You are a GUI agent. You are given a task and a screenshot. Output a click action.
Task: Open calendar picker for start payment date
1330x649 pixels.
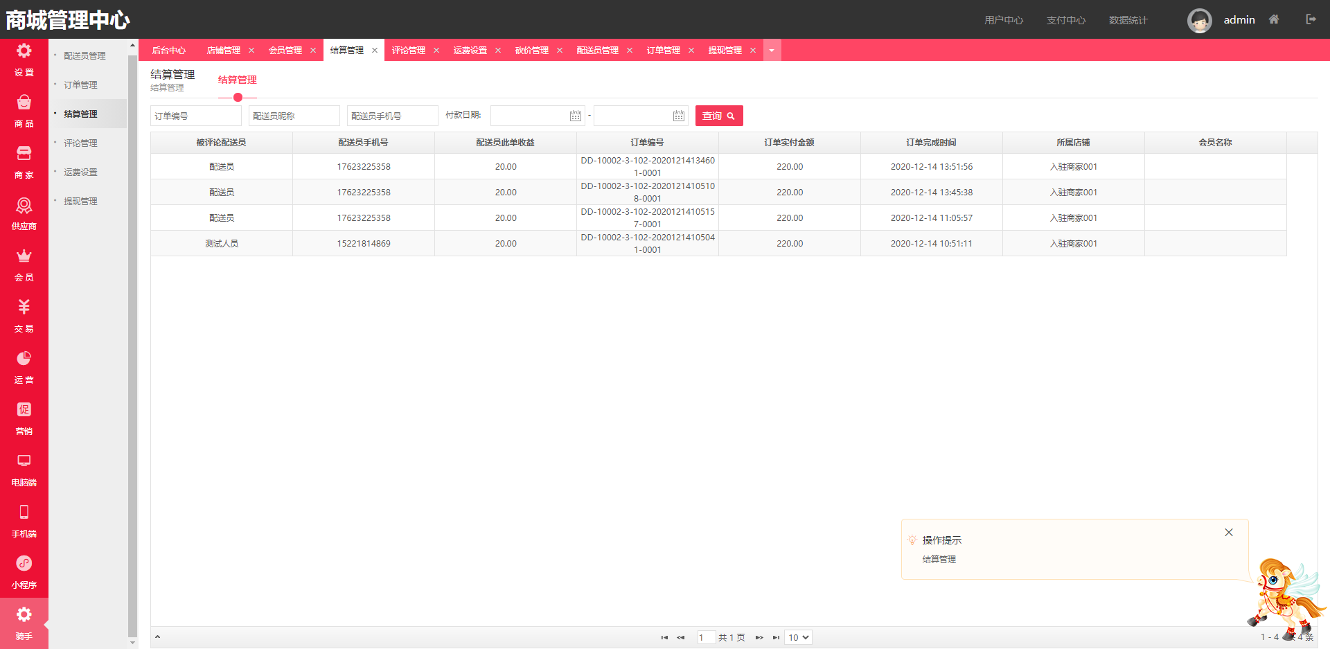pyautogui.click(x=576, y=116)
